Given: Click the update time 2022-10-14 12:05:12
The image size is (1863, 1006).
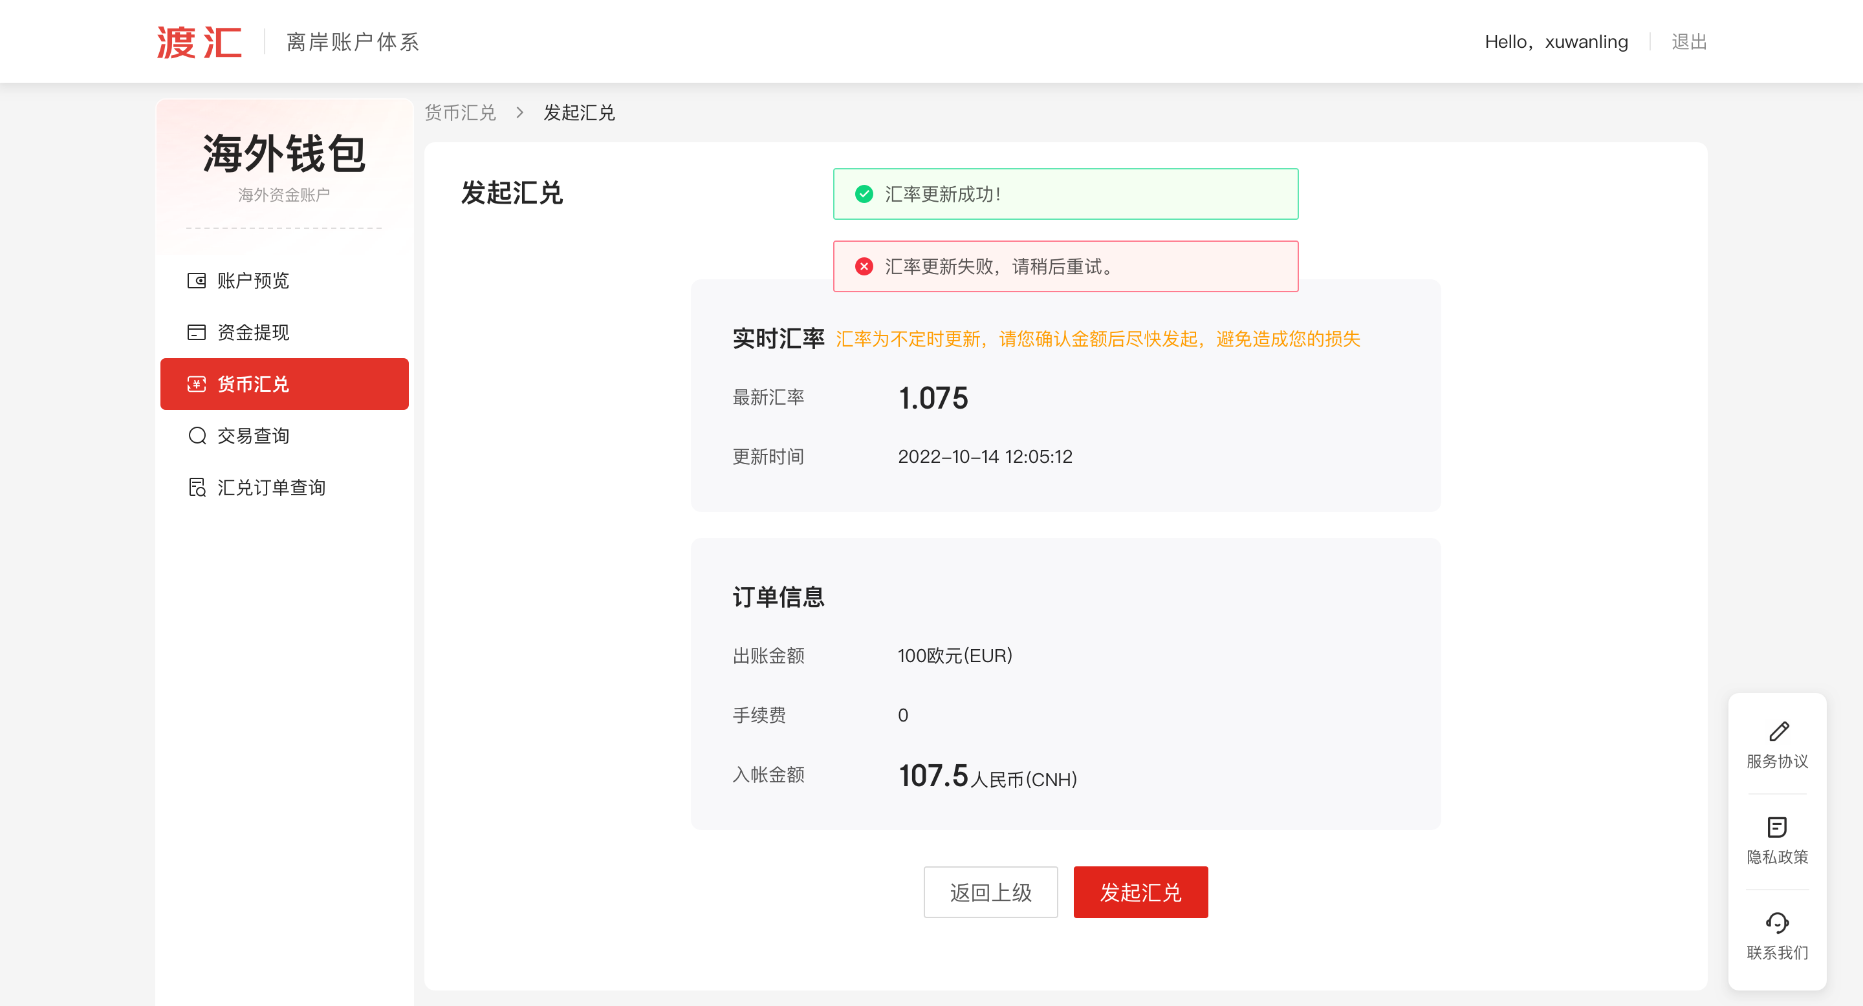Looking at the screenshot, I should click(x=985, y=456).
